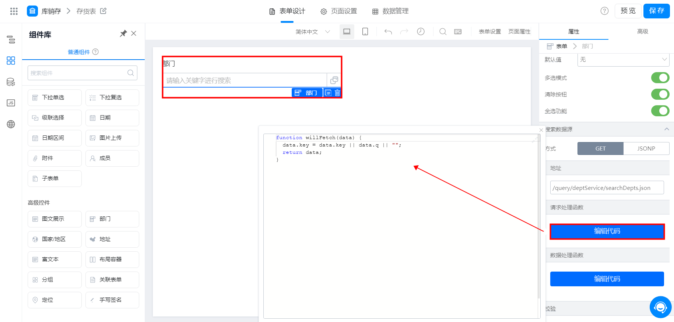Screen dimensions: 674x322
Task: Open the history clock icon
Action: tap(421, 32)
